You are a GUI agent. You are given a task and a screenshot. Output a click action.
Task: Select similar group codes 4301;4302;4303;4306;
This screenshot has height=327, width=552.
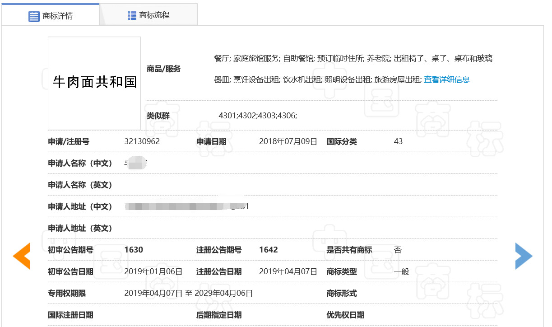click(x=258, y=116)
